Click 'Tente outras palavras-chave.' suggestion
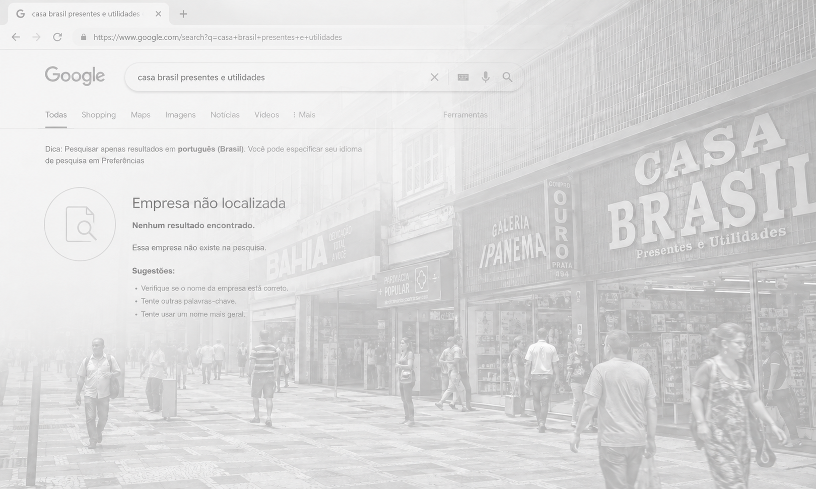Viewport: 816px width, 489px height. pyautogui.click(x=188, y=301)
